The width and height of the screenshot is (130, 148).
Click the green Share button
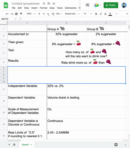pos(111,5)
